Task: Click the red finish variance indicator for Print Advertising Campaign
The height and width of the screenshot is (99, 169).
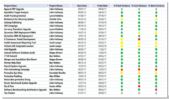Action: pyautogui.click(x=122, y=70)
